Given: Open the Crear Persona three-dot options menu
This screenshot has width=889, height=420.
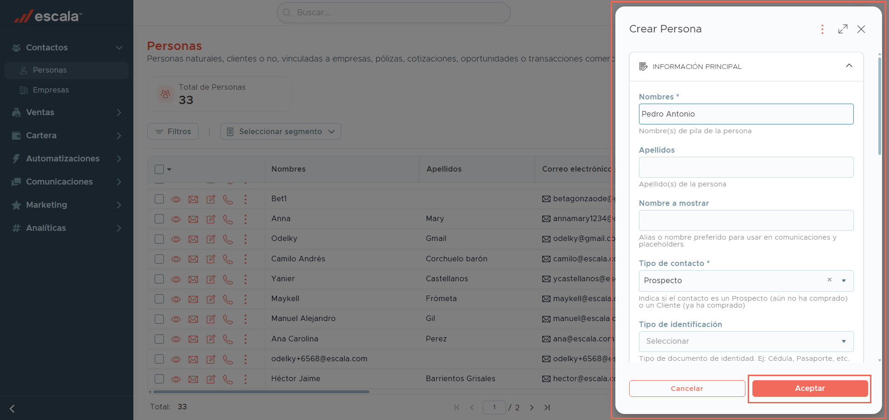Looking at the screenshot, I should [x=822, y=29].
